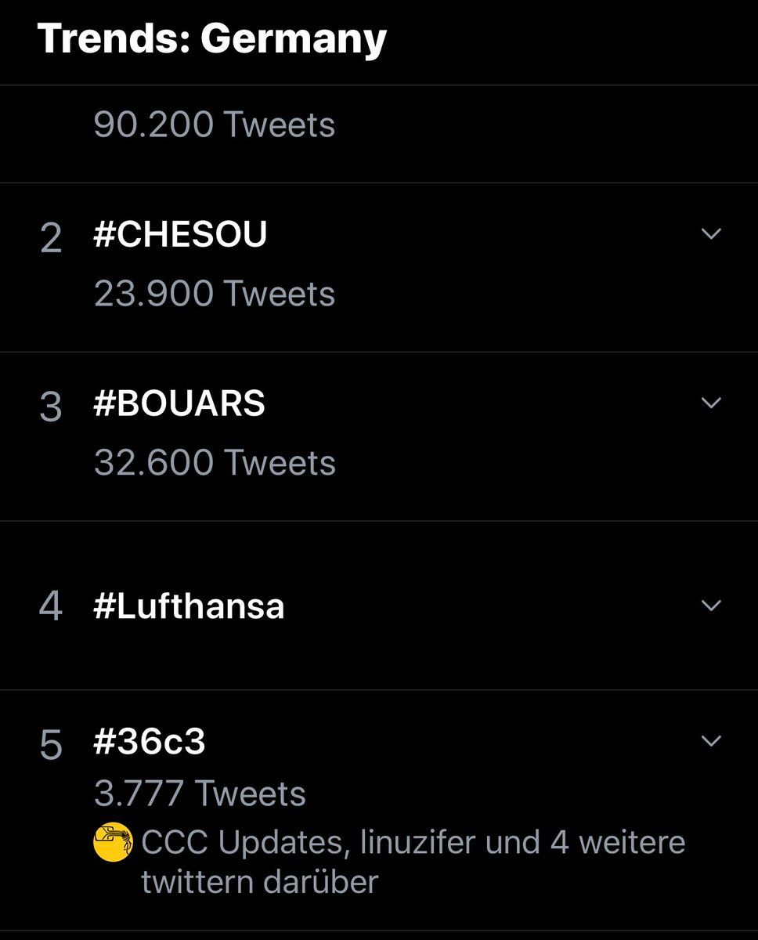This screenshot has width=758, height=940.
Task: Open the dropdown arrow next to #BOUARS
Action: pos(710,403)
